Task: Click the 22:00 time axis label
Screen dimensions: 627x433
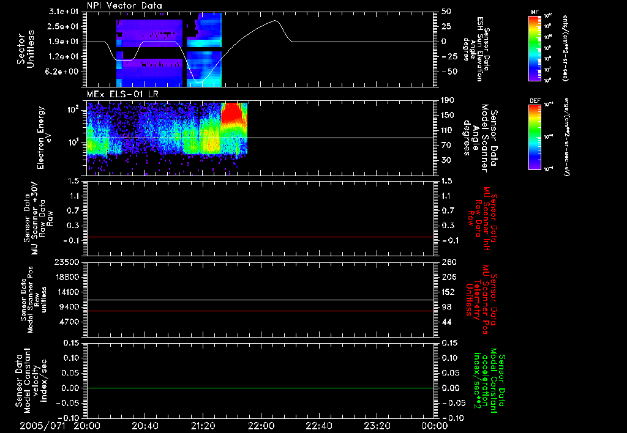Action: (261, 426)
